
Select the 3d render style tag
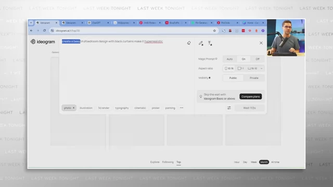pyautogui.click(x=104, y=108)
